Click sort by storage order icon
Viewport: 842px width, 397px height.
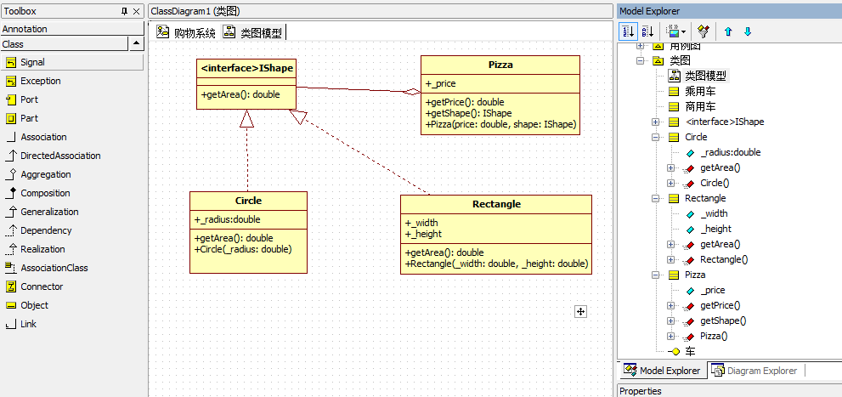[x=628, y=31]
